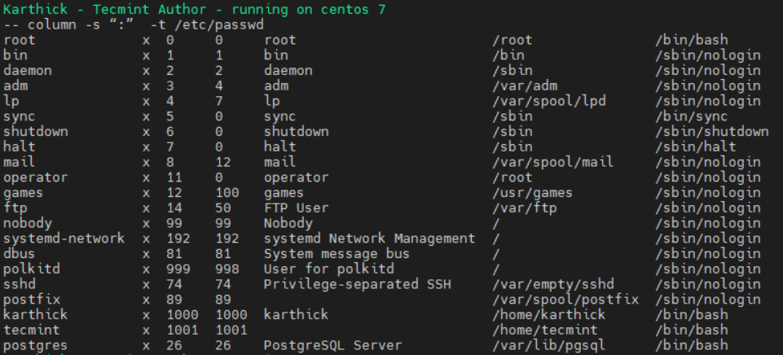This screenshot has width=783, height=355.
Task: Click the Privilege-separated SSH description
Action: pyautogui.click(x=357, y=284)
